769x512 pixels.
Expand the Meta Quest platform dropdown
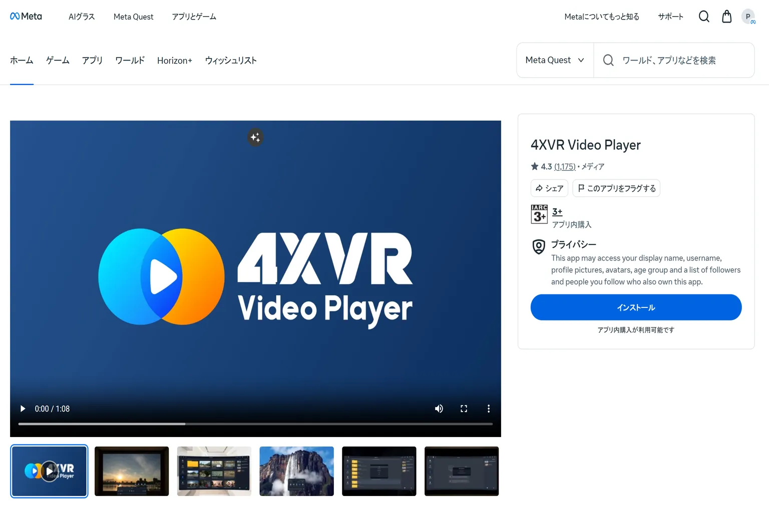point(555,60)
